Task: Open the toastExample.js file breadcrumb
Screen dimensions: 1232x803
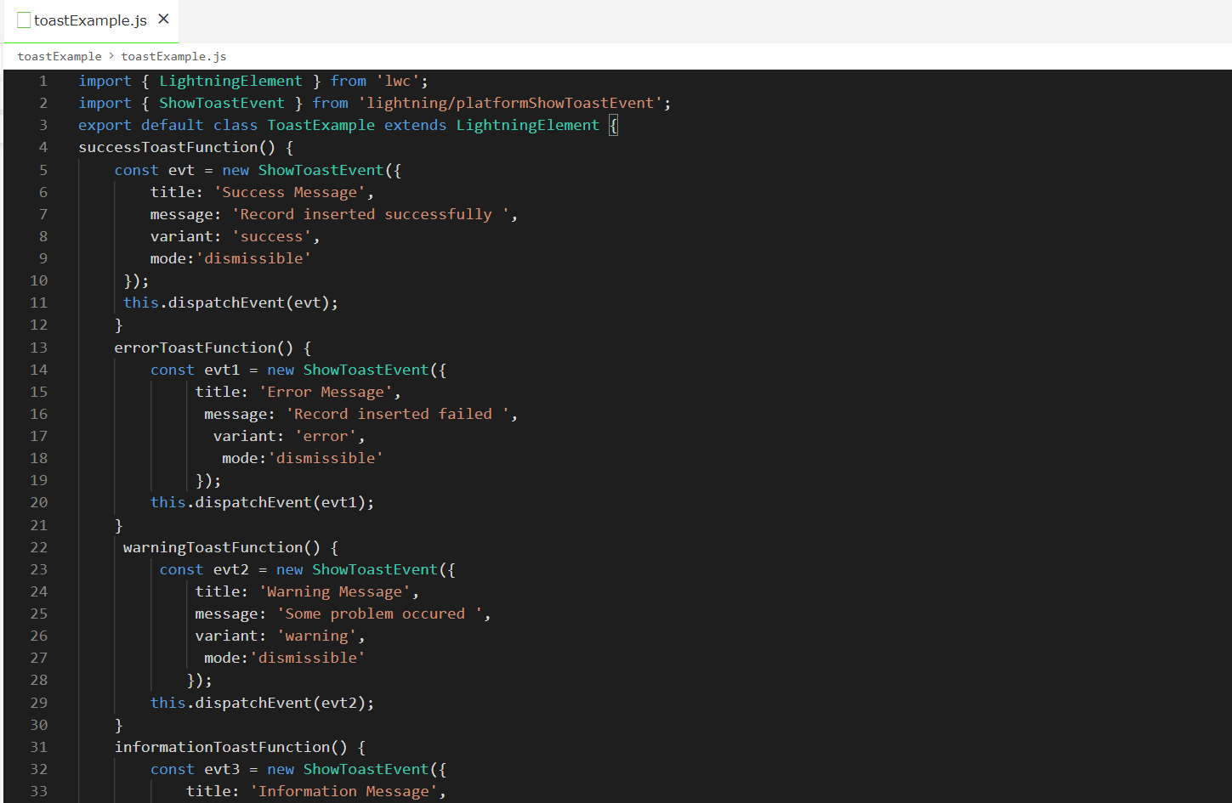Action: (x=173, y=56)
